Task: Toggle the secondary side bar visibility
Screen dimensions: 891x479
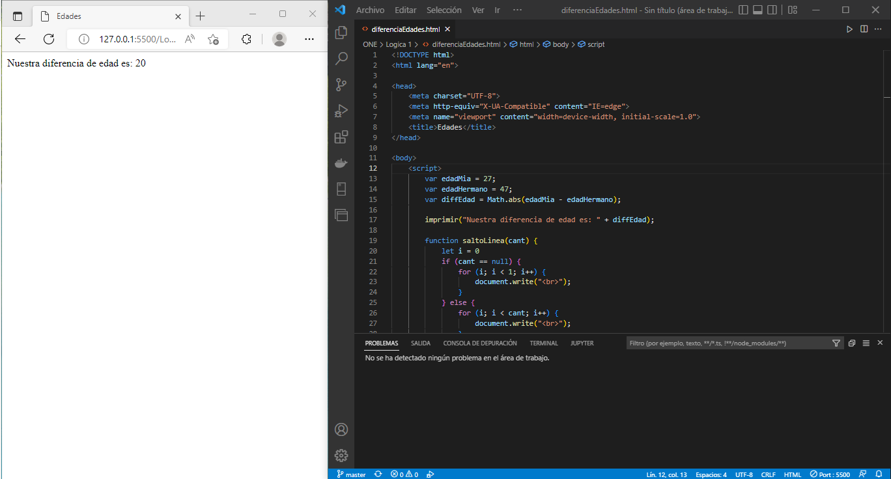Action: (x=772, y=10)
